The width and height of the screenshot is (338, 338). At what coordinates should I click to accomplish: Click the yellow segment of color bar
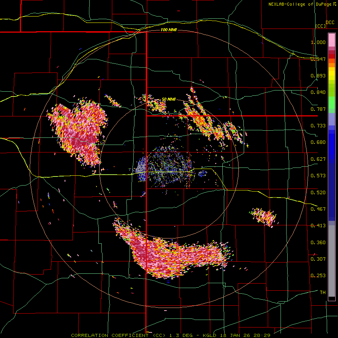[332, 74]
